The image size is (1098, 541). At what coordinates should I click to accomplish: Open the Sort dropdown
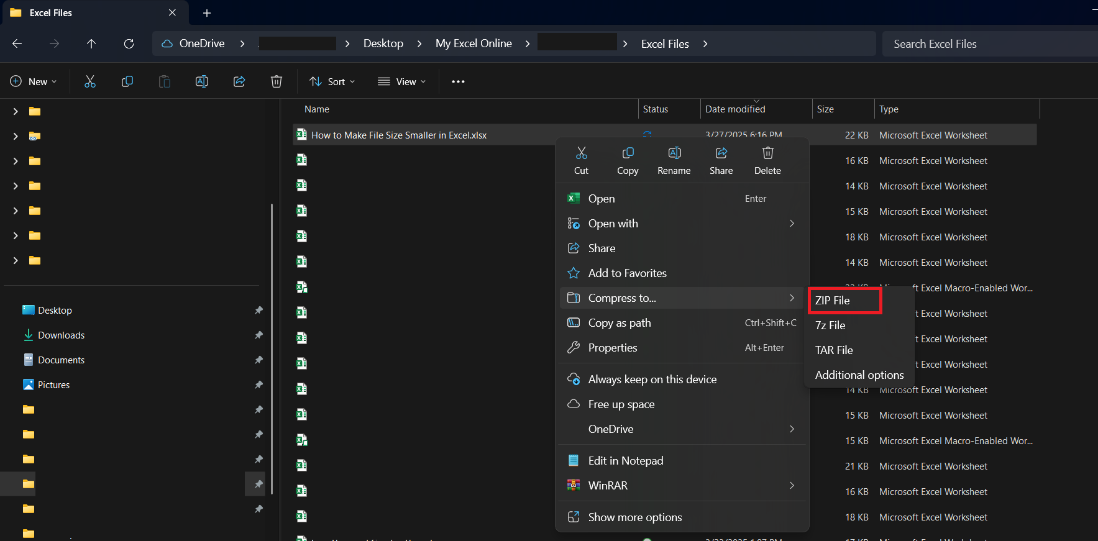point(333,81)
